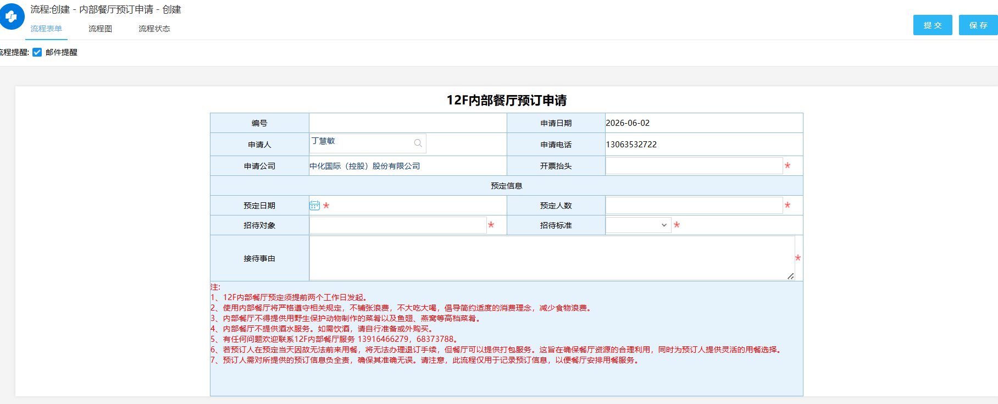Open the 预定日期 calendar picker icon
Viewport: 998px width, 404px height.
[314, 206]
